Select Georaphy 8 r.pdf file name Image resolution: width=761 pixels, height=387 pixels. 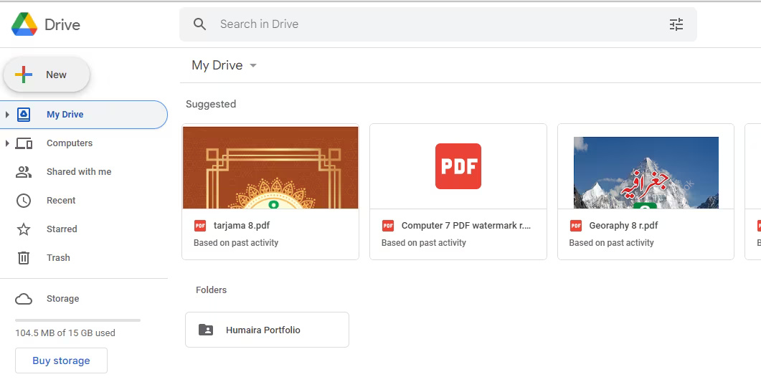point(624,226)
